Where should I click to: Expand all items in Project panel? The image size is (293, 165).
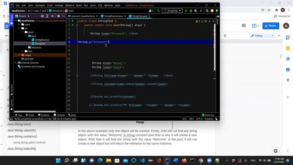tap(47, 16)
